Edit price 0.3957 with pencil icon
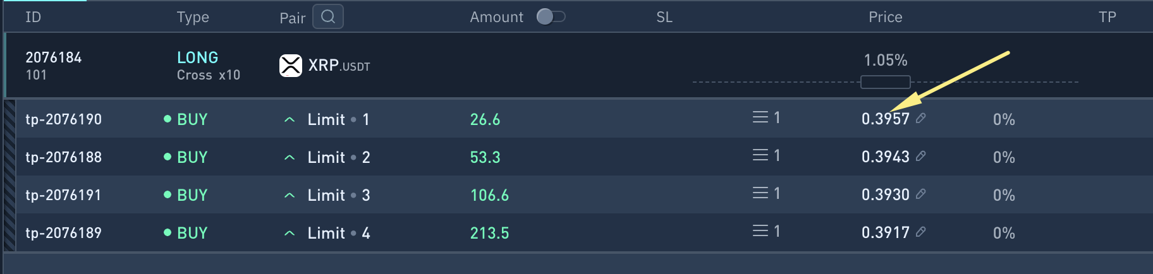1153x274 pixels. (921, 118)
